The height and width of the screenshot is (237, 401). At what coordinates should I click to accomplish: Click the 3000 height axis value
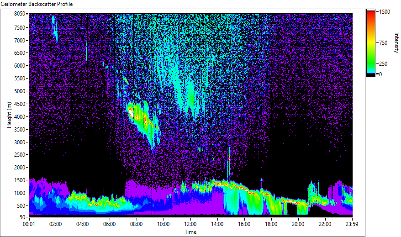(20, 142)
